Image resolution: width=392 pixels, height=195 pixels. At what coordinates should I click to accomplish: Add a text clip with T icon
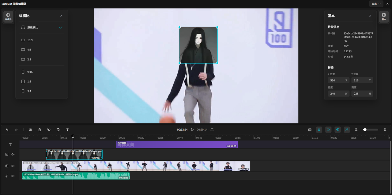[x=67, y=130]
